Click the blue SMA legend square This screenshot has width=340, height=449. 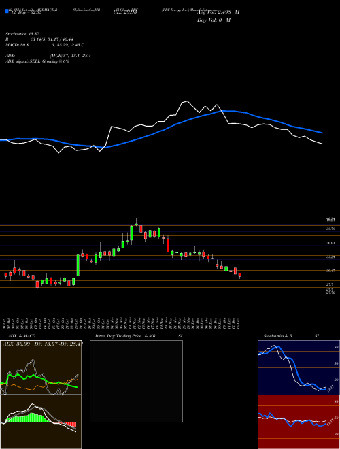click(7, 12)
